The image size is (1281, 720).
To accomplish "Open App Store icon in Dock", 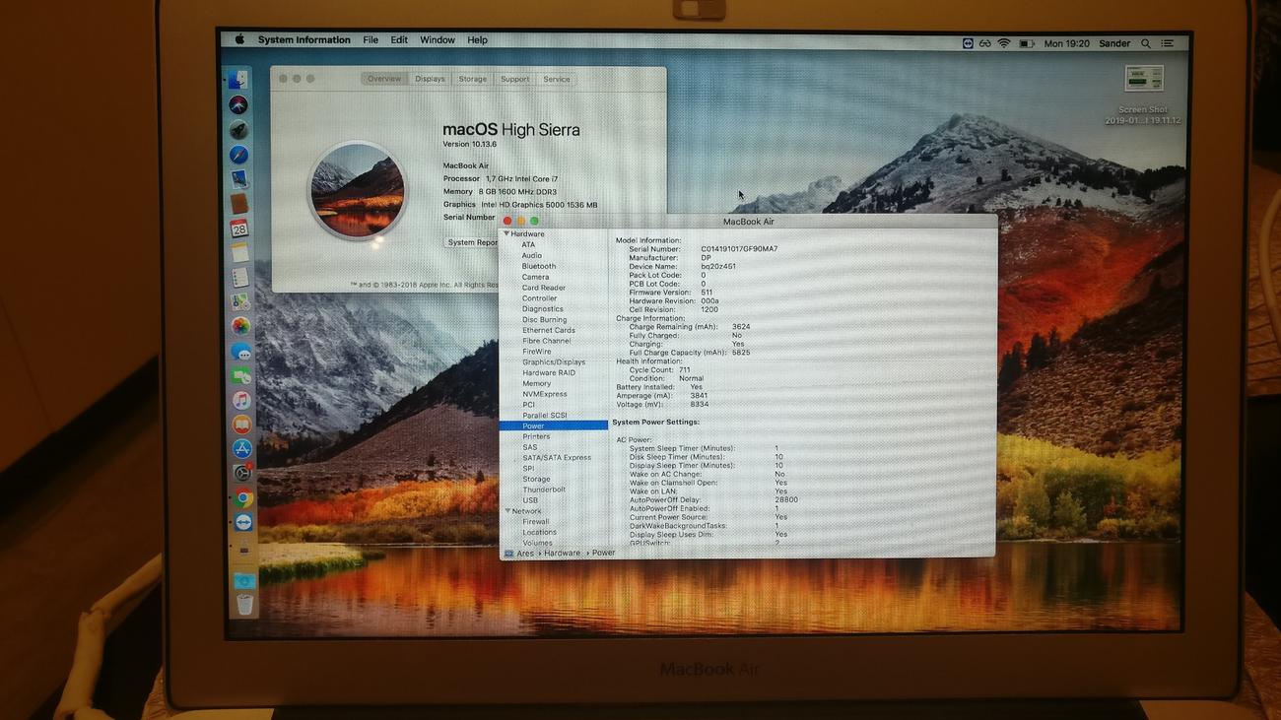I will 241,449.
